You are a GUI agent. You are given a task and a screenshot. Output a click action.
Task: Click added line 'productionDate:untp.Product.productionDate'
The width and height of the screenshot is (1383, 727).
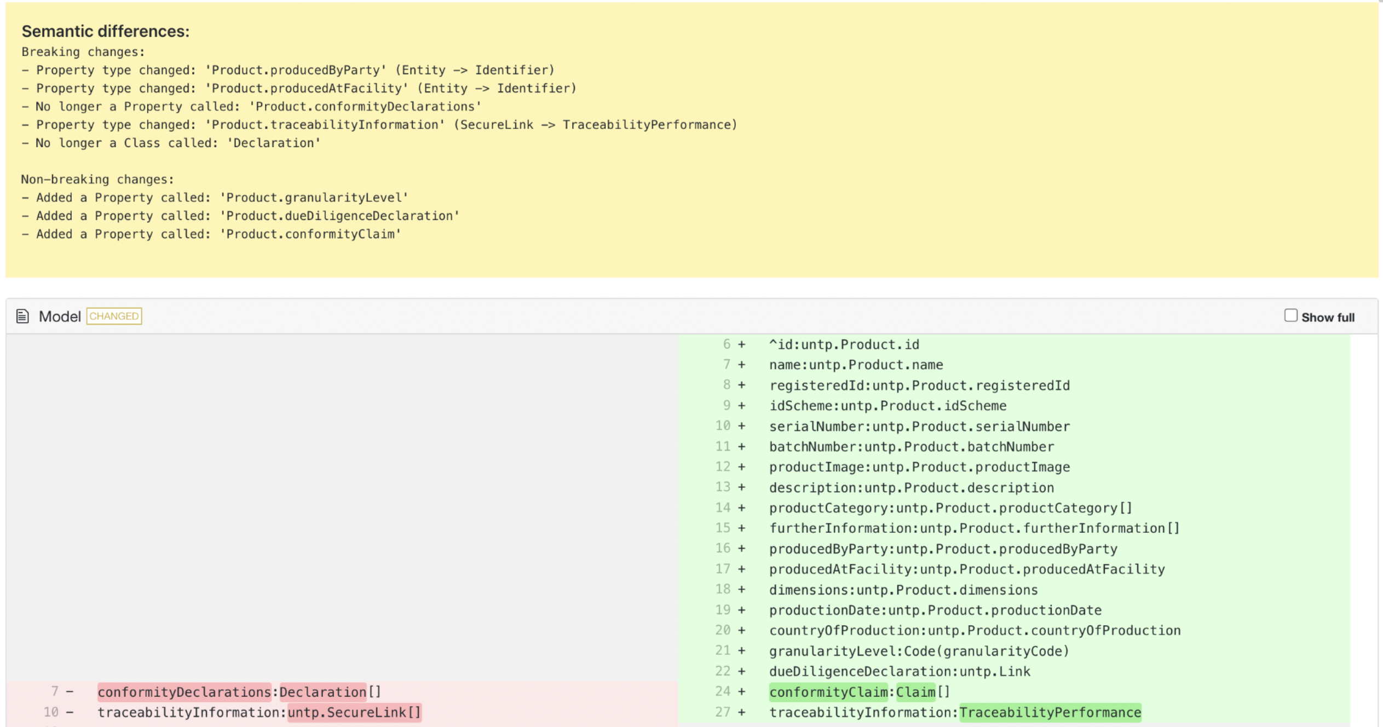pyautogui.click(x=935, y=610)
